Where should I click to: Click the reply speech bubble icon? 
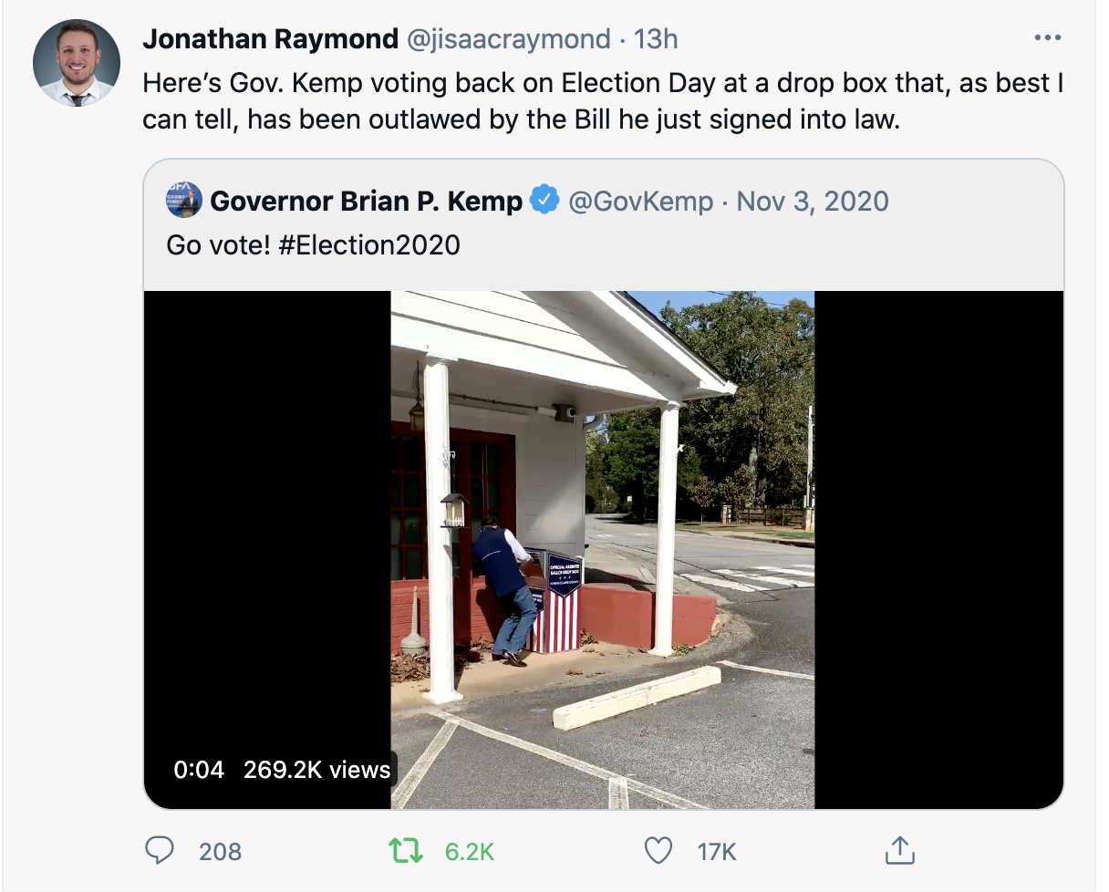tap(160, 851)
